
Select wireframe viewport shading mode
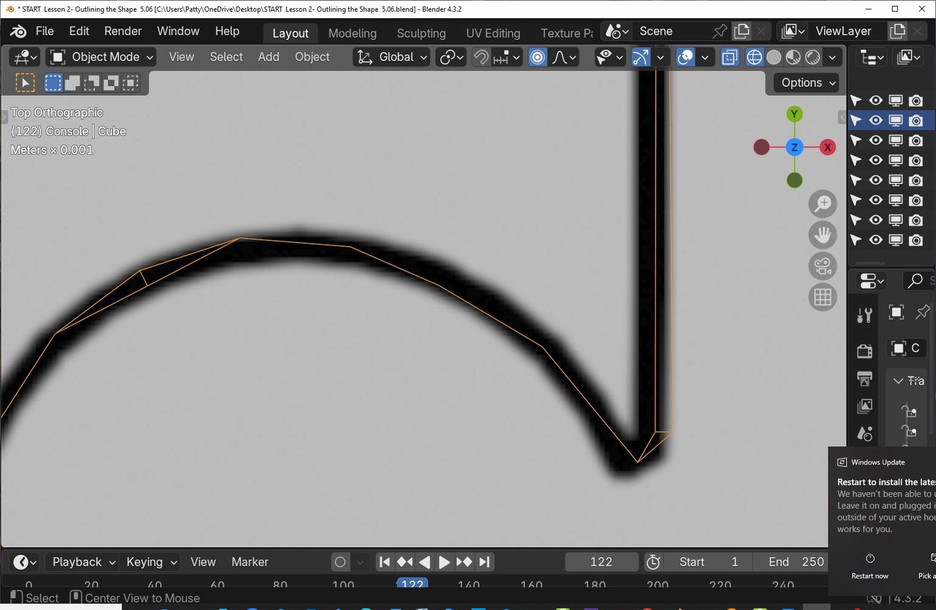click(x=754, y=57)
